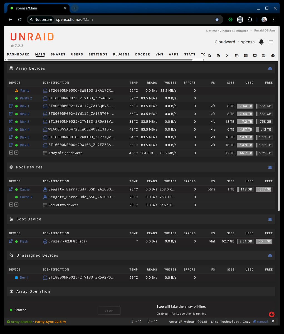Click the Unraid logo
Screen dimensions: 284x334
32,37
